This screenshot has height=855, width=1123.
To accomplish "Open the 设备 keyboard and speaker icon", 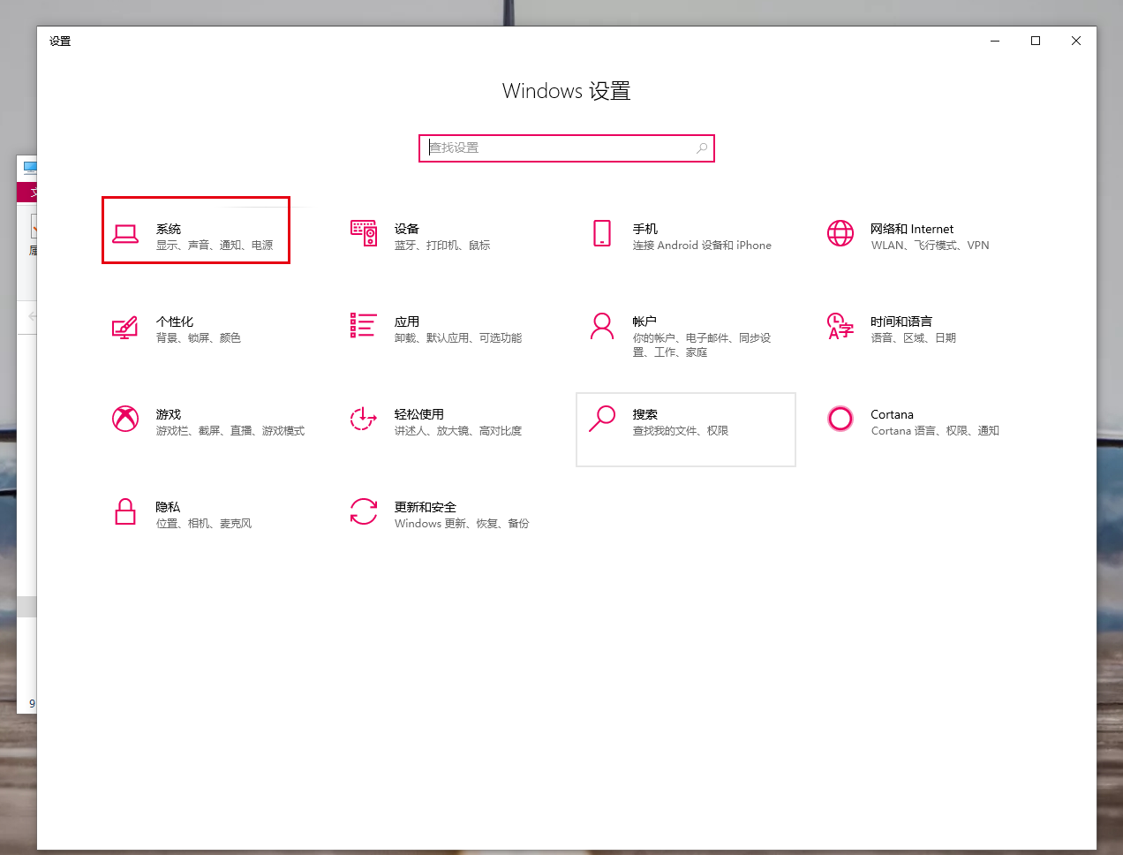I will pyautogui.click(x=364, y=233).
